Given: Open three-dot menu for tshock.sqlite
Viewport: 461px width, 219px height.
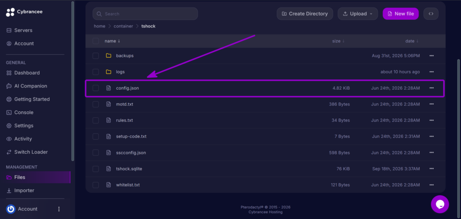Looking at the screenshot, I should [x=431, y=169].
